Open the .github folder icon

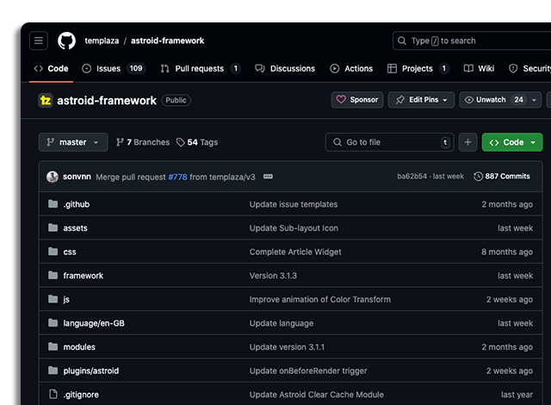click(53, 204)
